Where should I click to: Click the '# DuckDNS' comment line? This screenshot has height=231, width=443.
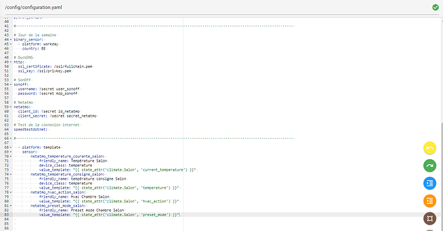(24, 58)
